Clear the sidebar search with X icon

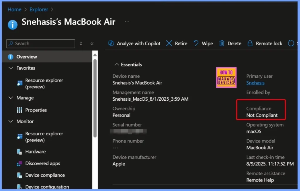(81, 44)
